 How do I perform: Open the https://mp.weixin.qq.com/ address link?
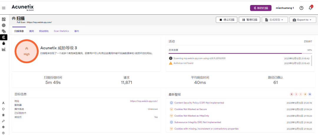144,101
